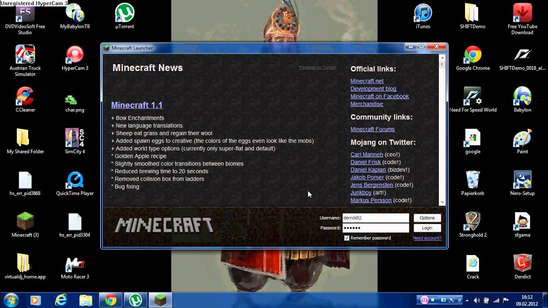Select Derelict zip archive icon
The image size is (548, 308).
pyautogui.click(x=522, y=267)
